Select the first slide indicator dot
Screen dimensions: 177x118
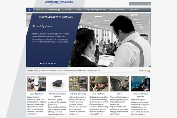coord(41,64)
